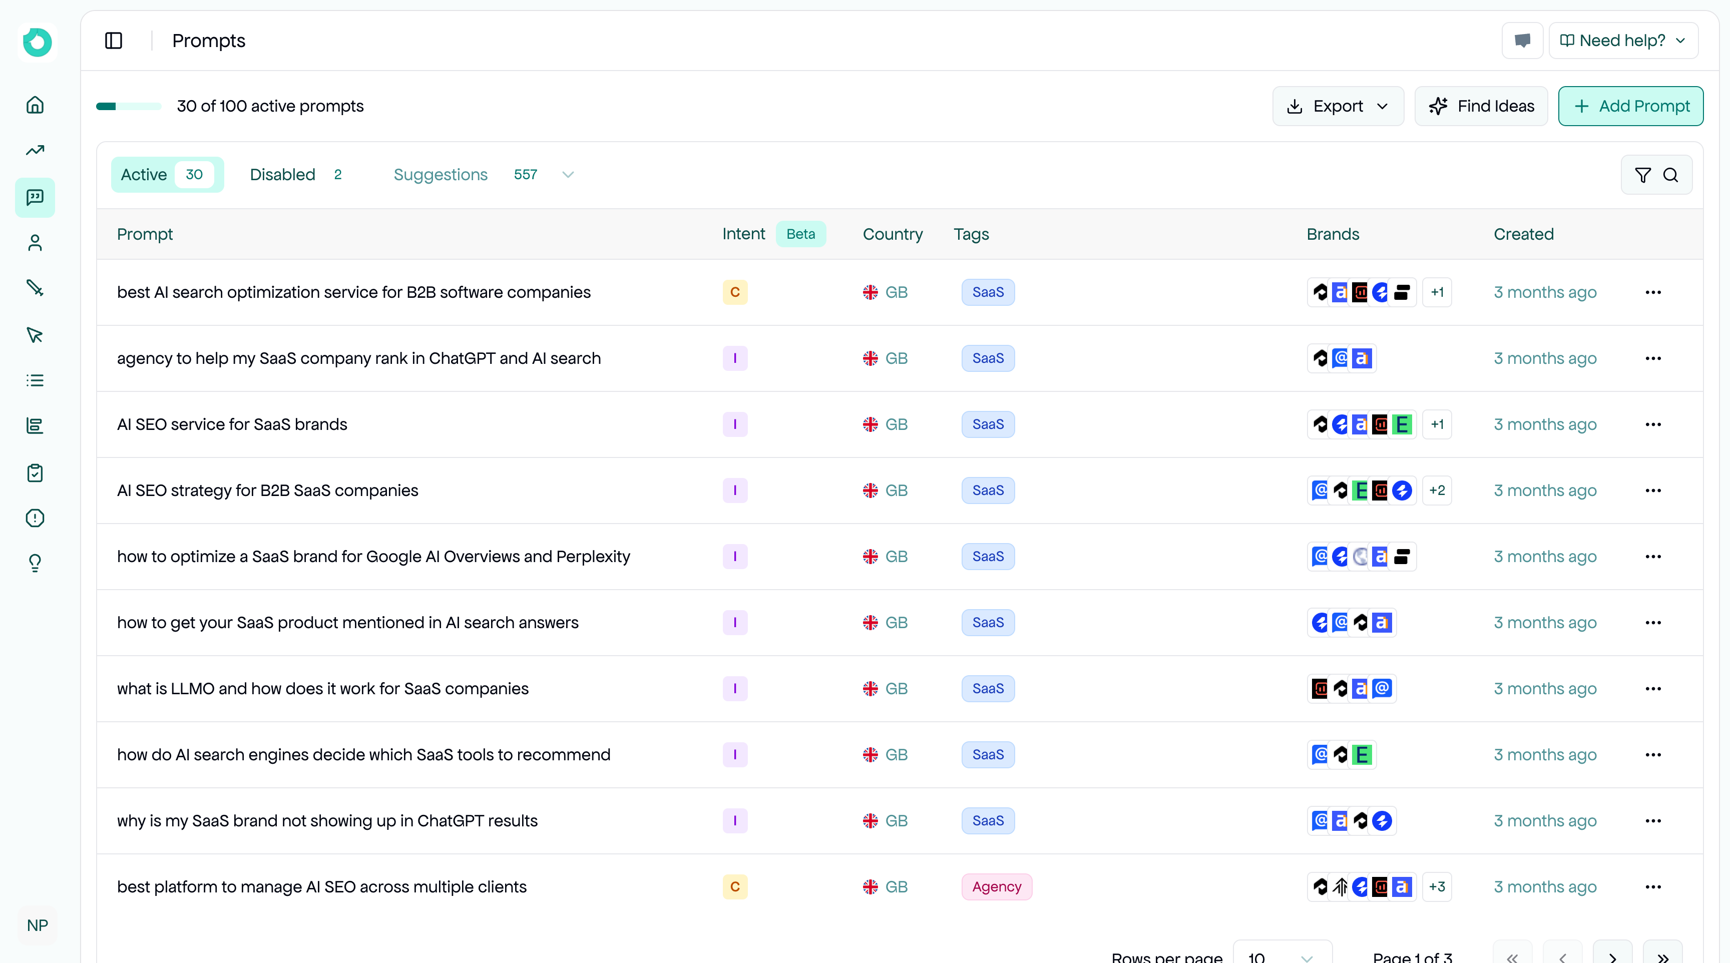Expand +2 brands in 'AI SEO strategy' row
Viewport: 1730px width, 963px height.
(x=1437, y=490)
